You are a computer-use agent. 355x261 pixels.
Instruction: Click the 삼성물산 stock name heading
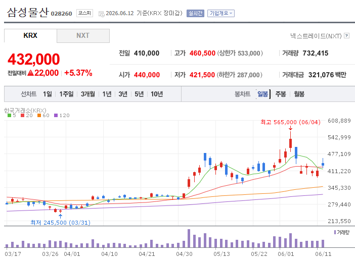pos(28,12)
